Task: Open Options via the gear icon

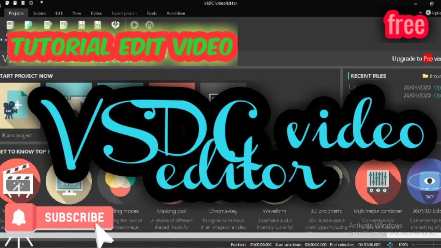Action: tap(428, 12)
